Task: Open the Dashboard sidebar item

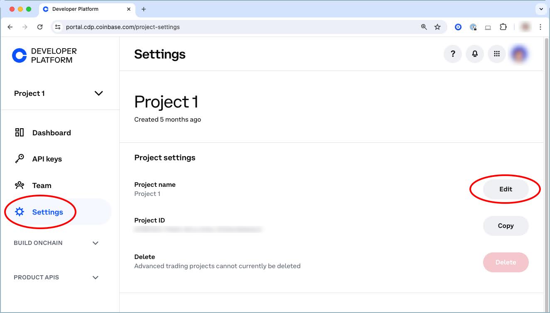Action: tap(52, 133)
